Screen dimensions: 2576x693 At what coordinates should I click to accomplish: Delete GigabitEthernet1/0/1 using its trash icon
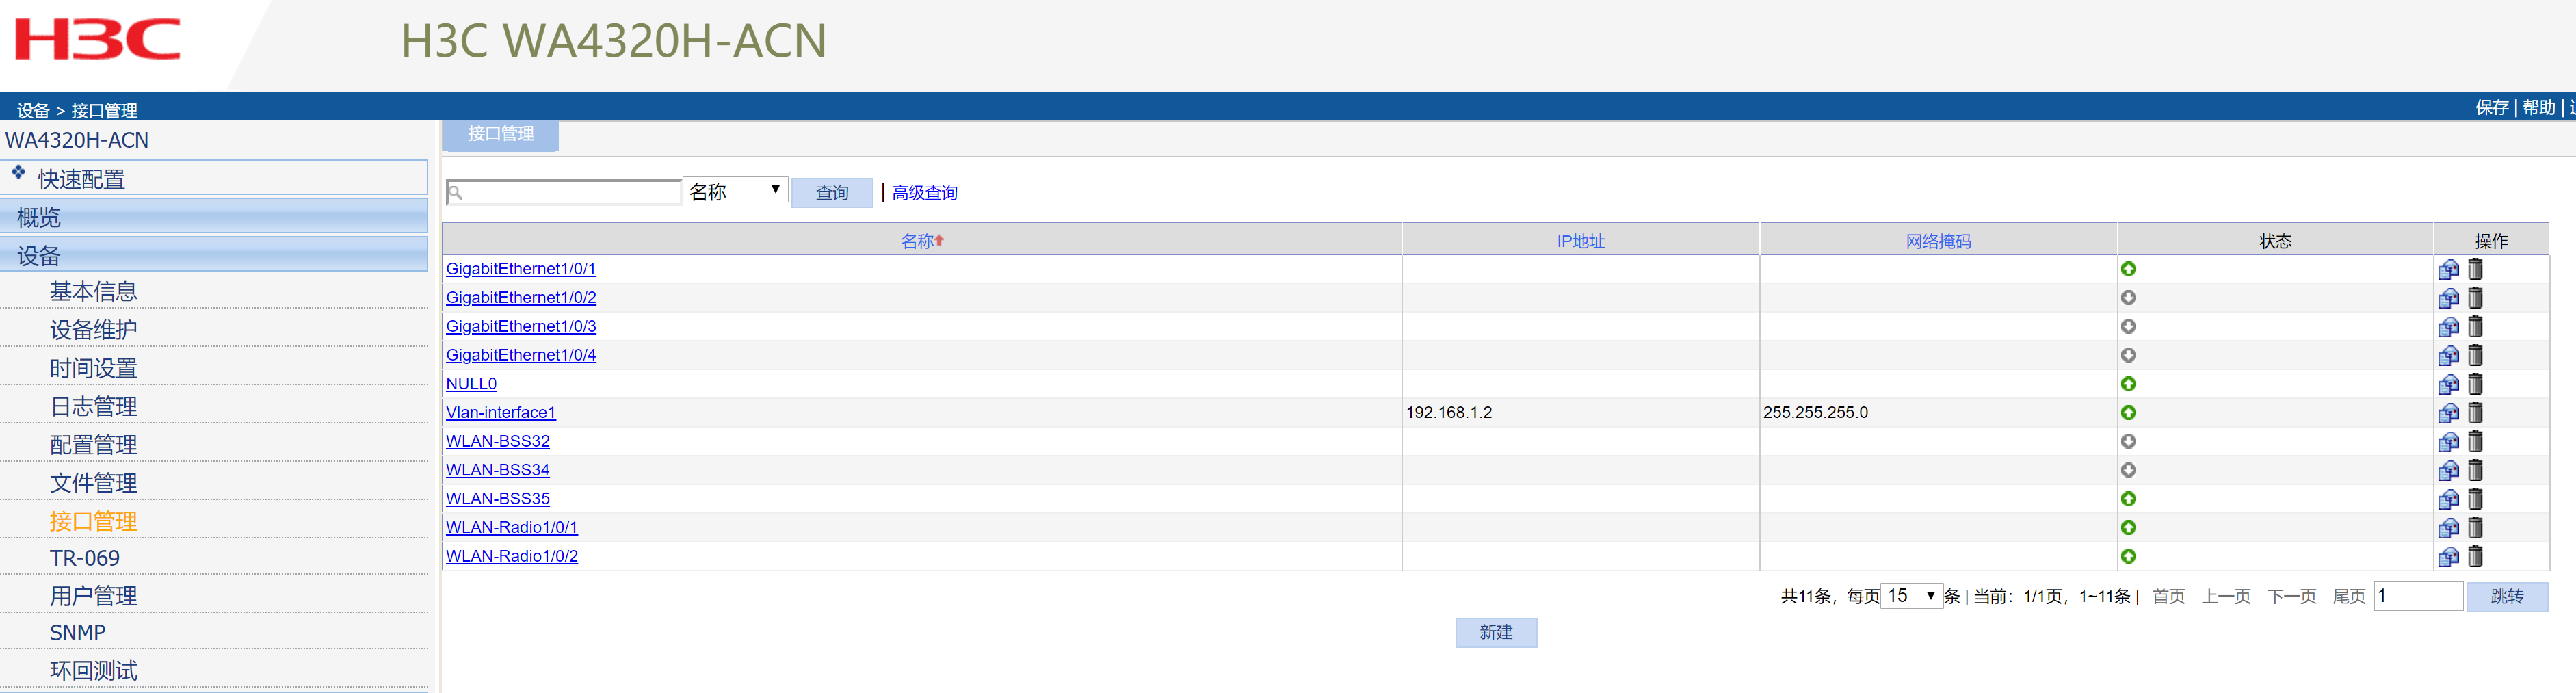click(x=2475, y=269)
